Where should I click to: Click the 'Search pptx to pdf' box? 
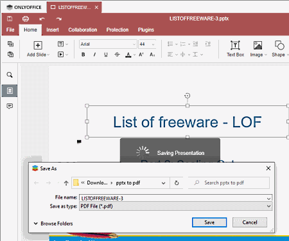pyautogui.click(x=229, y=183)
